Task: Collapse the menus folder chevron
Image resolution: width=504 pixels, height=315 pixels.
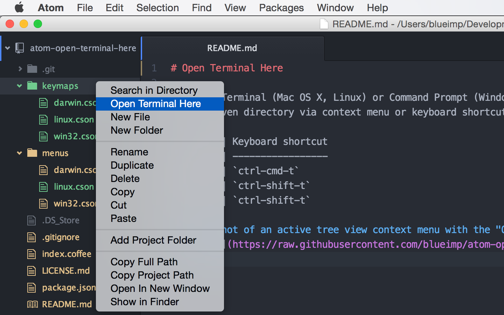Action: 19,153
